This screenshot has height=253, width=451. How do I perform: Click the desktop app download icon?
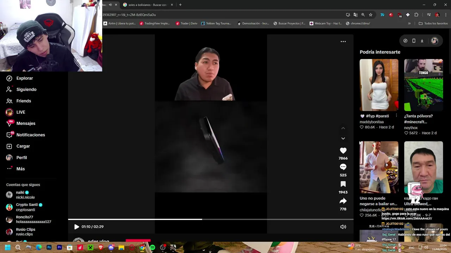tap(422, 41)
